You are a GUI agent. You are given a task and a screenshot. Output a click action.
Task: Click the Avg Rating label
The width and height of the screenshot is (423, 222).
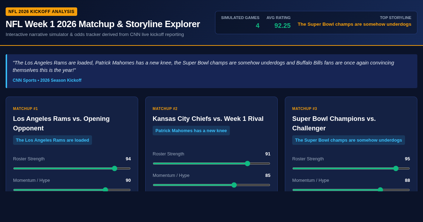(278, 18)
